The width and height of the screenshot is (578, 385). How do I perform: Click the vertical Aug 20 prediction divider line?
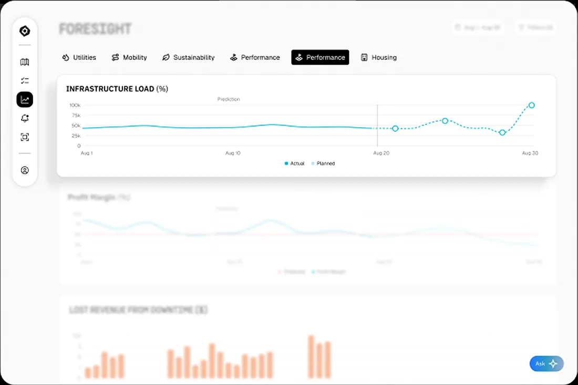377,125
